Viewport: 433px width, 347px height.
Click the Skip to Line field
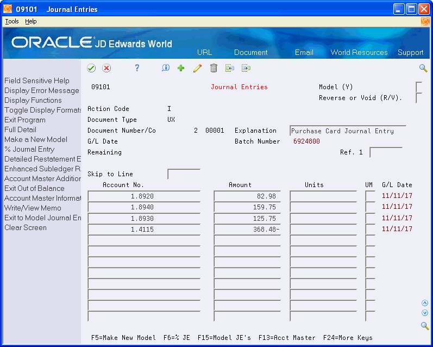click(x=184, y=174)
